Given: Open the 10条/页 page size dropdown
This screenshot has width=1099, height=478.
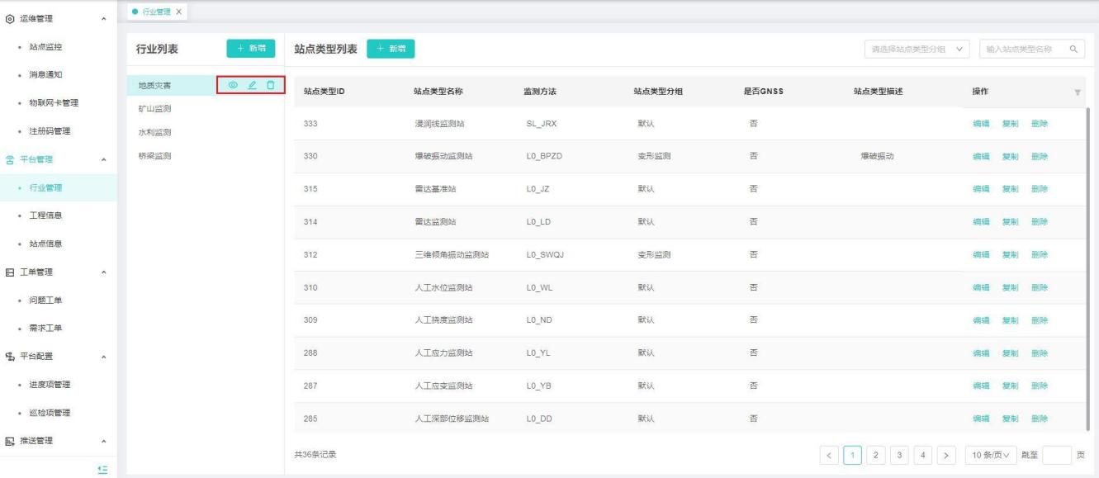Looking at the screenshot, I should point(991,453).
